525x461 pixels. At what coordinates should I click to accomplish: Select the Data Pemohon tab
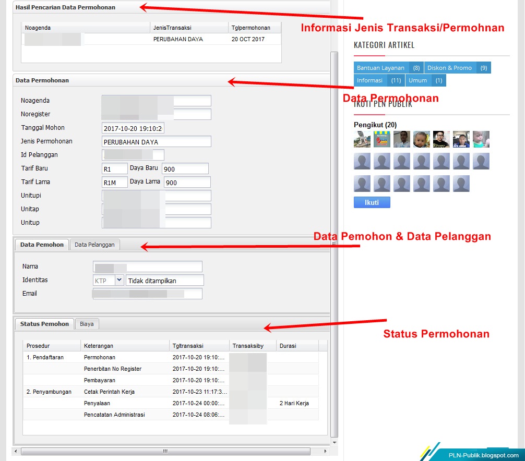[x=41, y=244]
